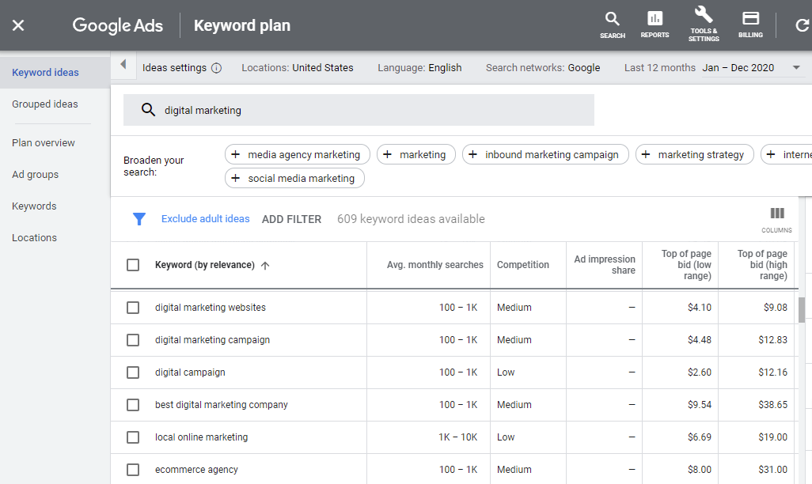Change Search networks: Google setting

543,68
